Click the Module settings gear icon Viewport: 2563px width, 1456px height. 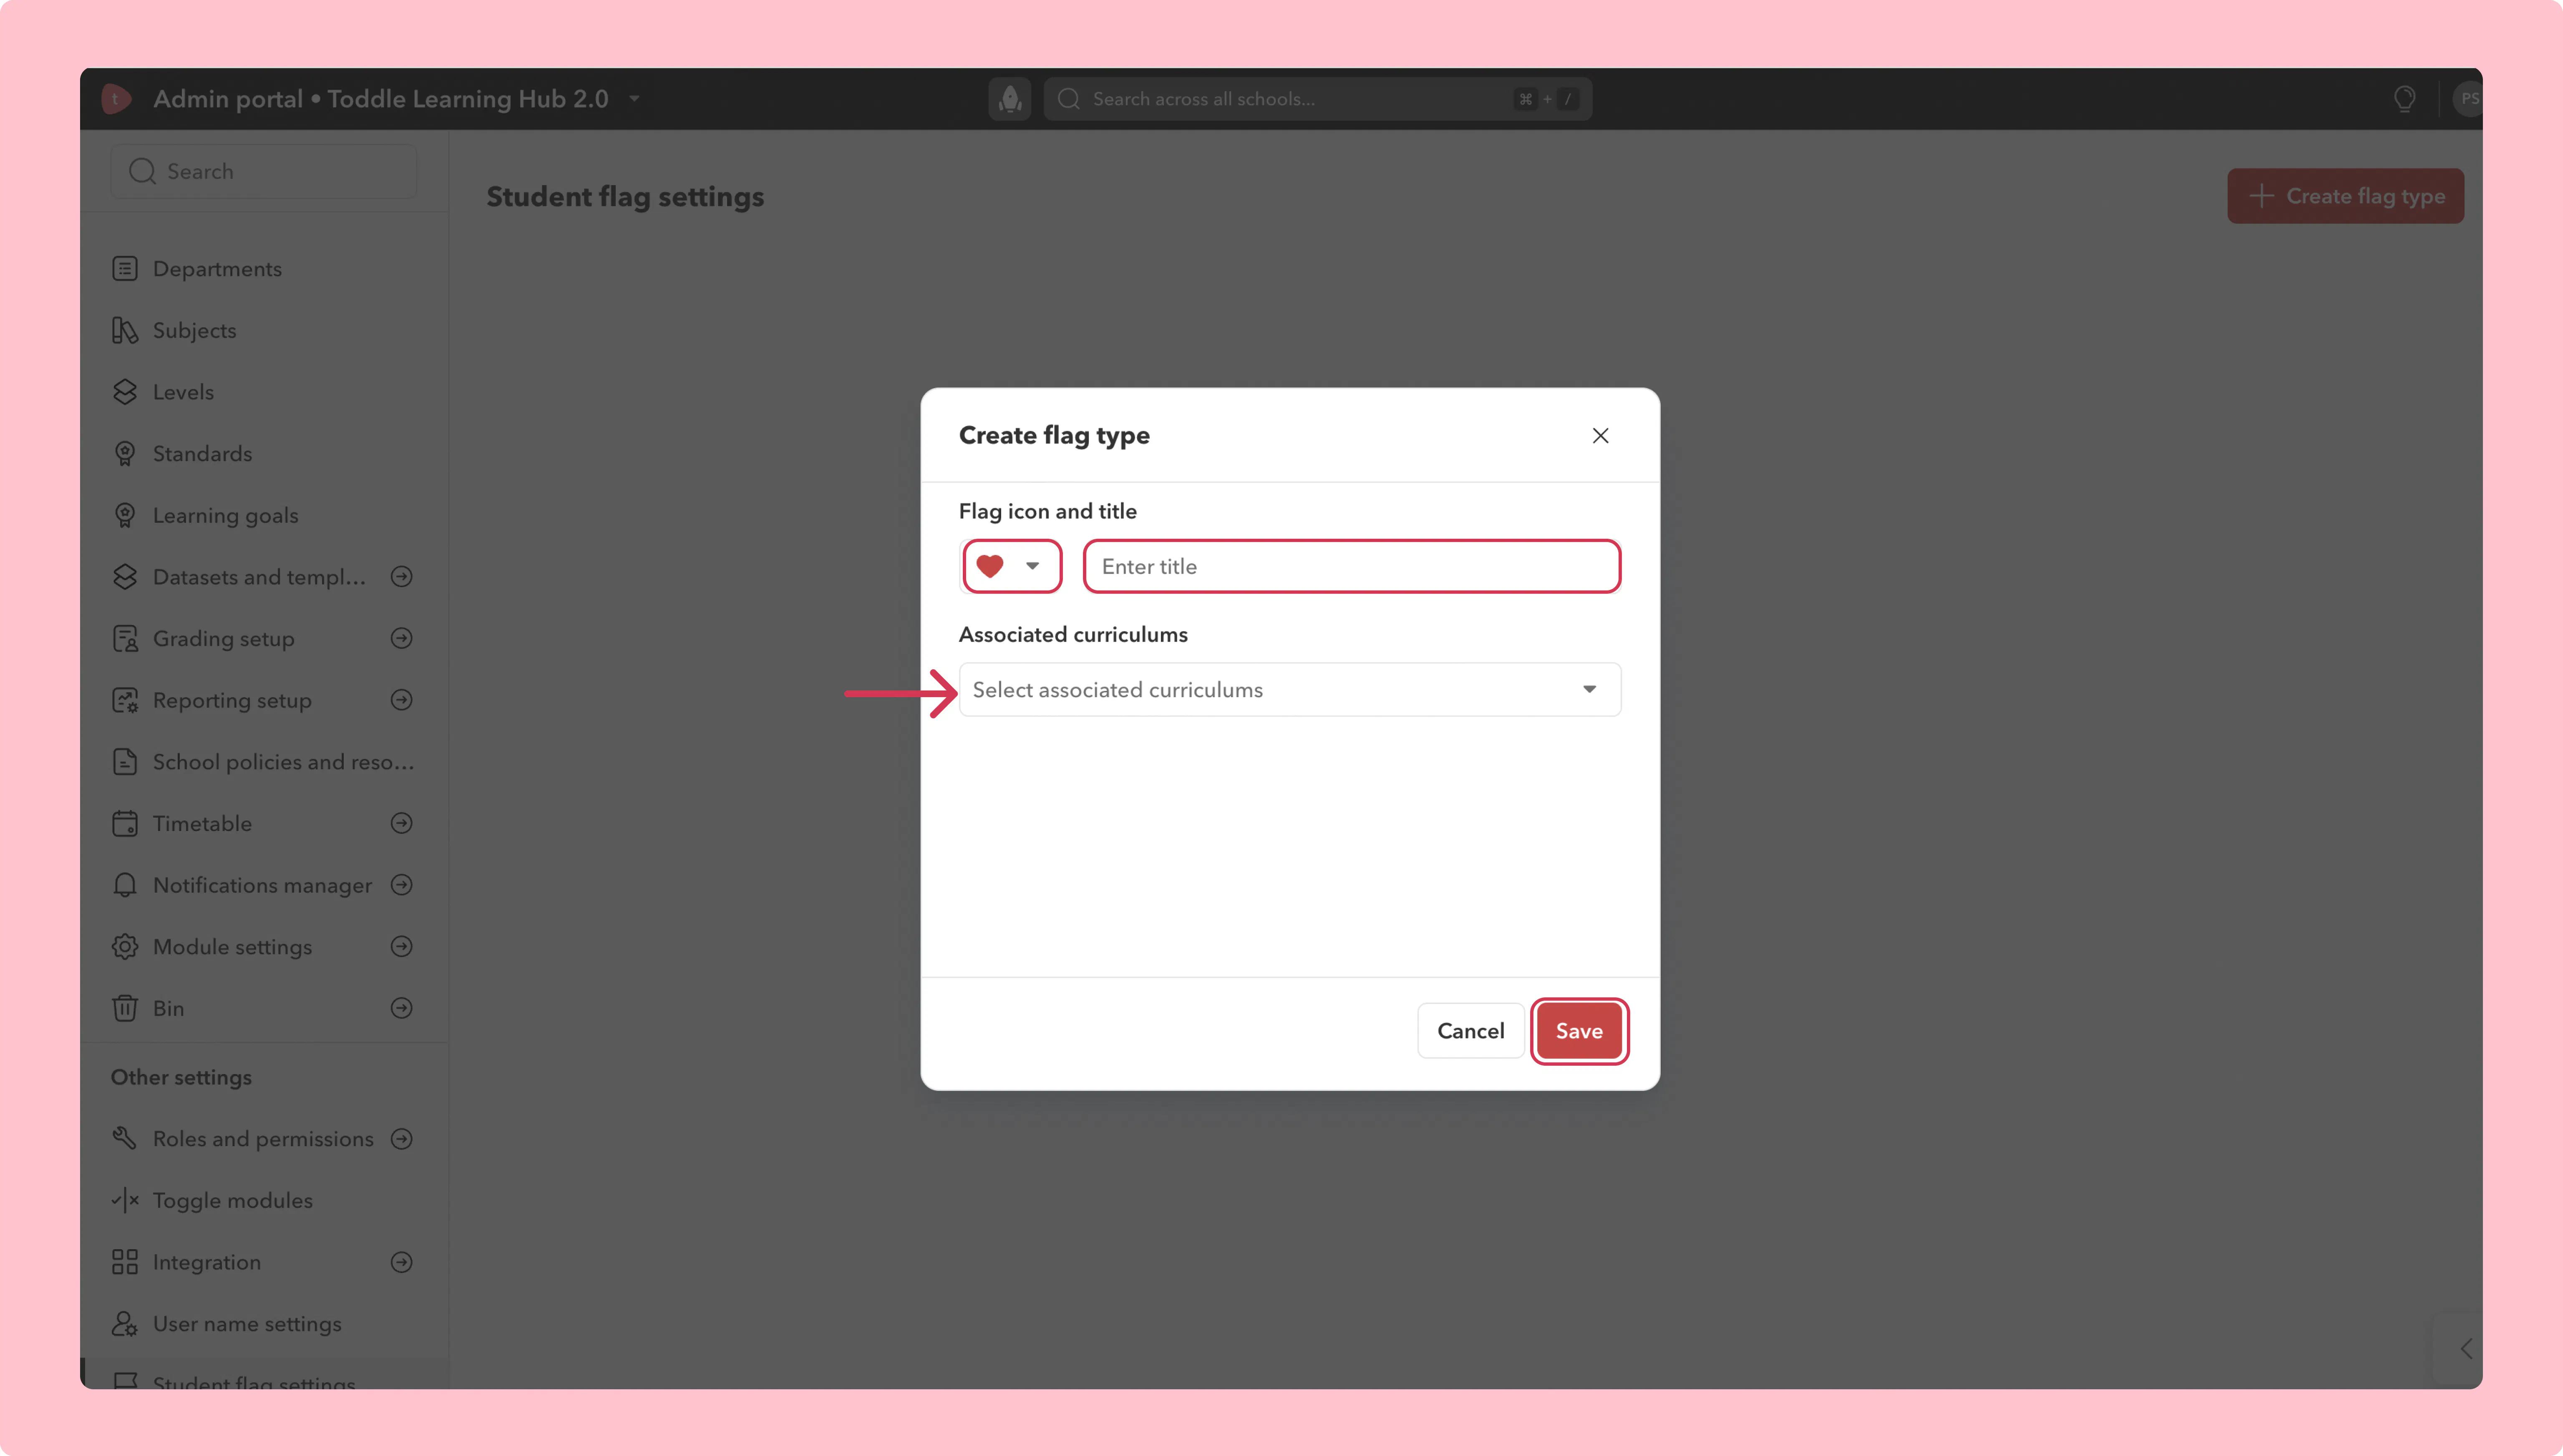125,947
